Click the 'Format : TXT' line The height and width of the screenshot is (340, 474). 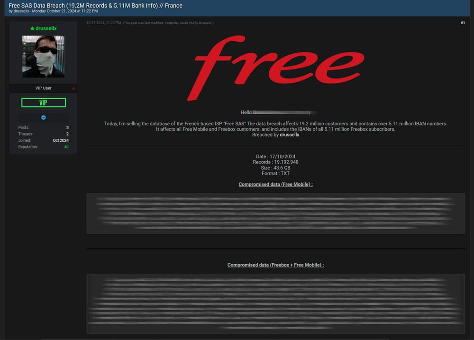(x=276, y=174)
